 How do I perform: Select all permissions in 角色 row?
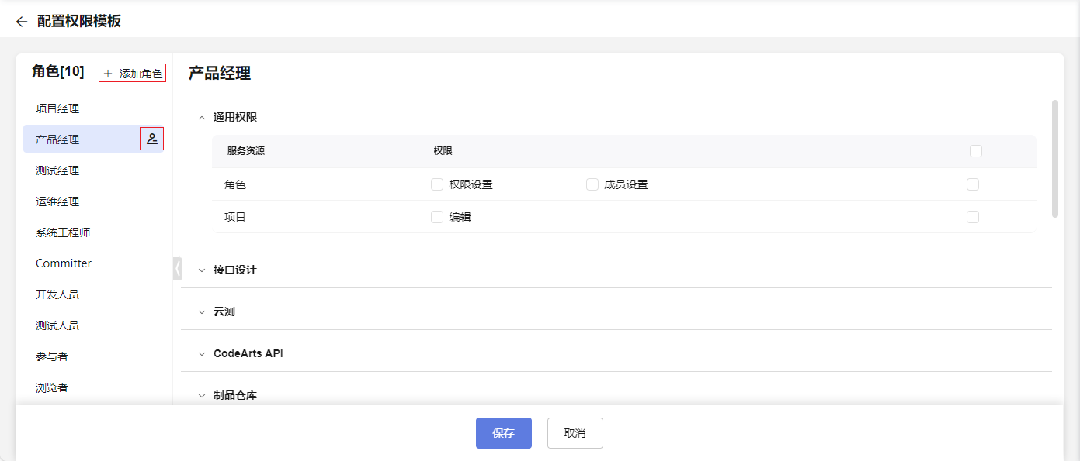[x=973, y=184]
